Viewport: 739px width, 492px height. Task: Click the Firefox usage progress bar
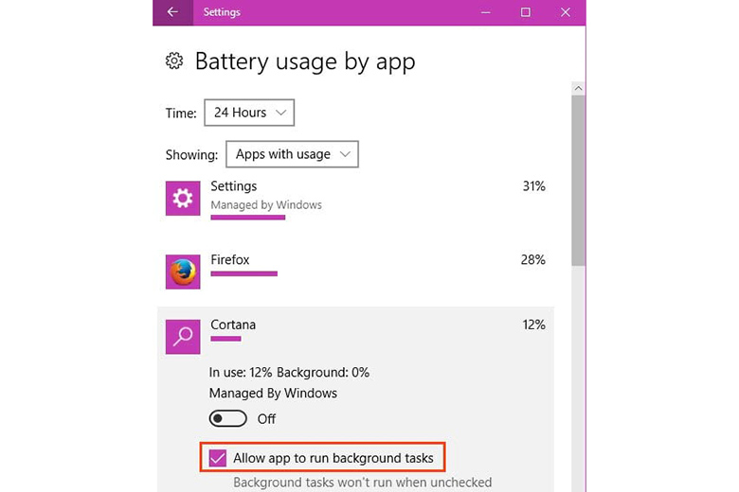point(243,274)
